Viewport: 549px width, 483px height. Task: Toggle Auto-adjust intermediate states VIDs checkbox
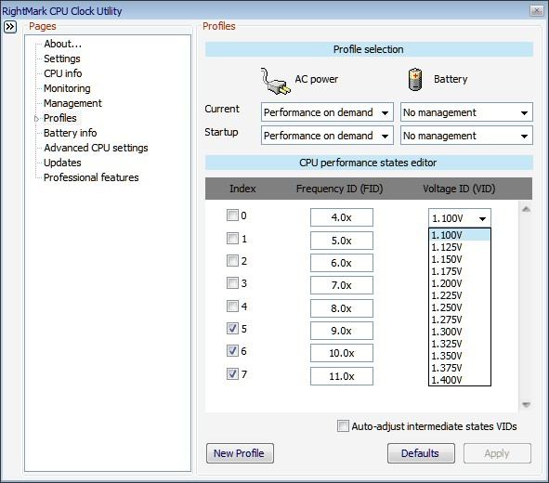(x=343, y=426)
